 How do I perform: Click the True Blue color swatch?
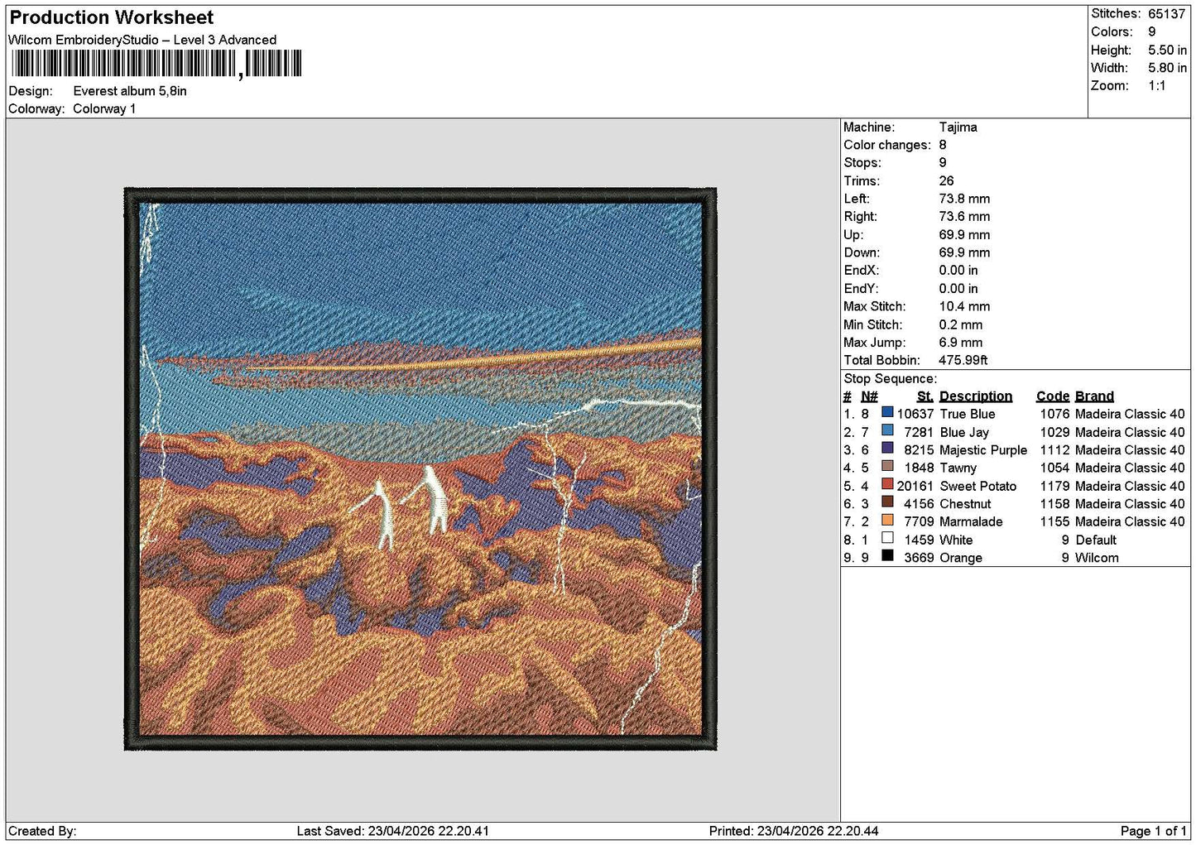(x=887, y=412)
